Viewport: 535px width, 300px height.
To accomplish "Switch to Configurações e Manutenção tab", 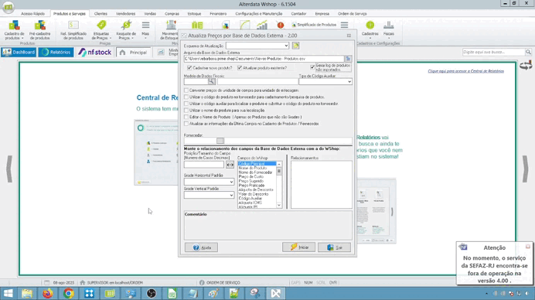I will (259, 14).
